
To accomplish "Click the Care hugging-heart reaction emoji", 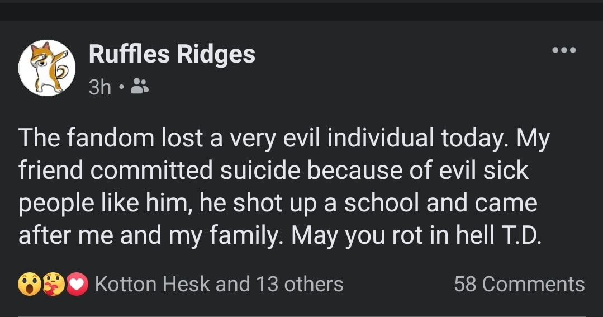I will 53,285.
